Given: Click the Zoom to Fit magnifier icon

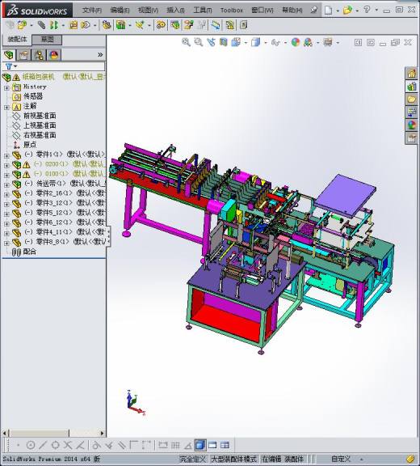Looking at the screenshot, I should click(x=186, y=42).
